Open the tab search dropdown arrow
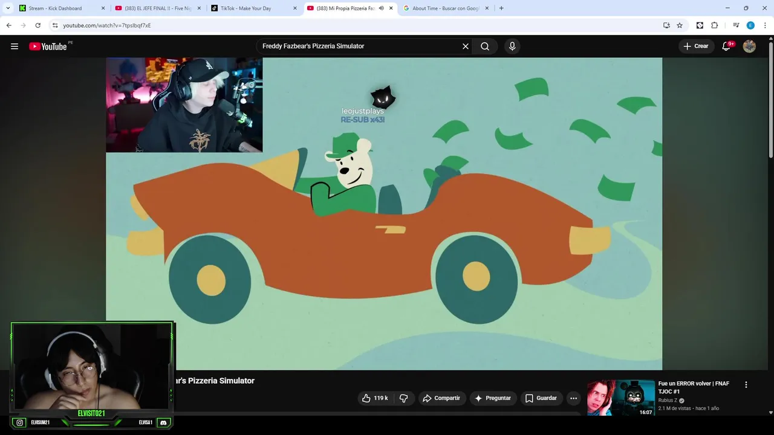The width and height of the screenshot is (774, 435). click(8, 8)
